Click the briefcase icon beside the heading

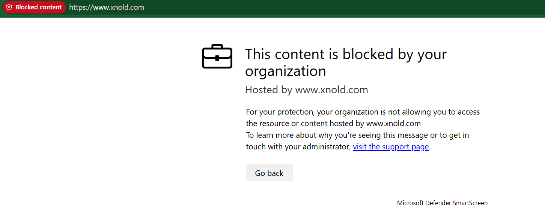coord(217,57)
